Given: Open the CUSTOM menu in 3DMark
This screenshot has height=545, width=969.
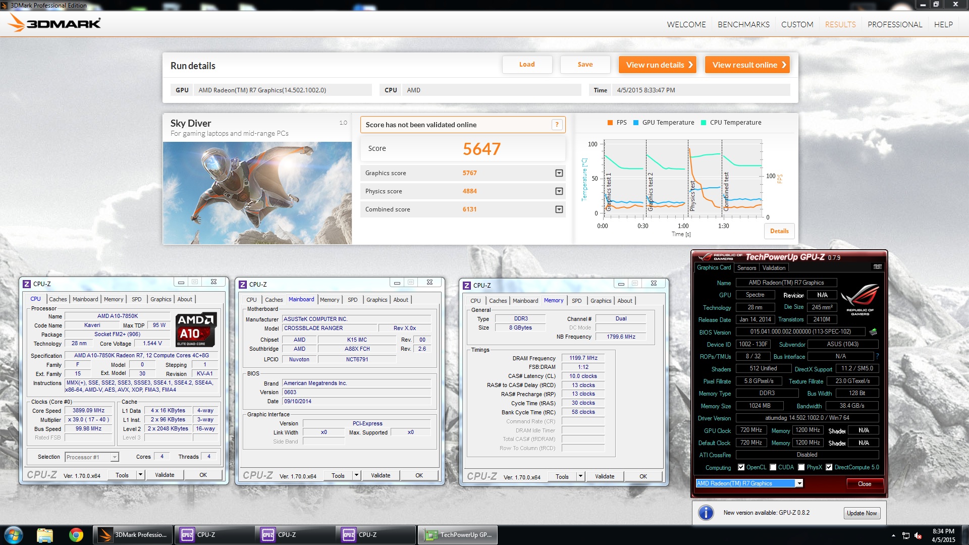Looking at the screenshot, I should pyautogui.click(x=797, y=24).
